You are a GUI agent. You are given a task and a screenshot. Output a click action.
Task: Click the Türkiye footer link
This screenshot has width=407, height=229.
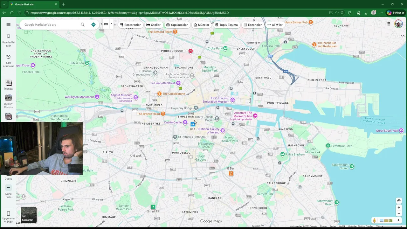[323, 226]
